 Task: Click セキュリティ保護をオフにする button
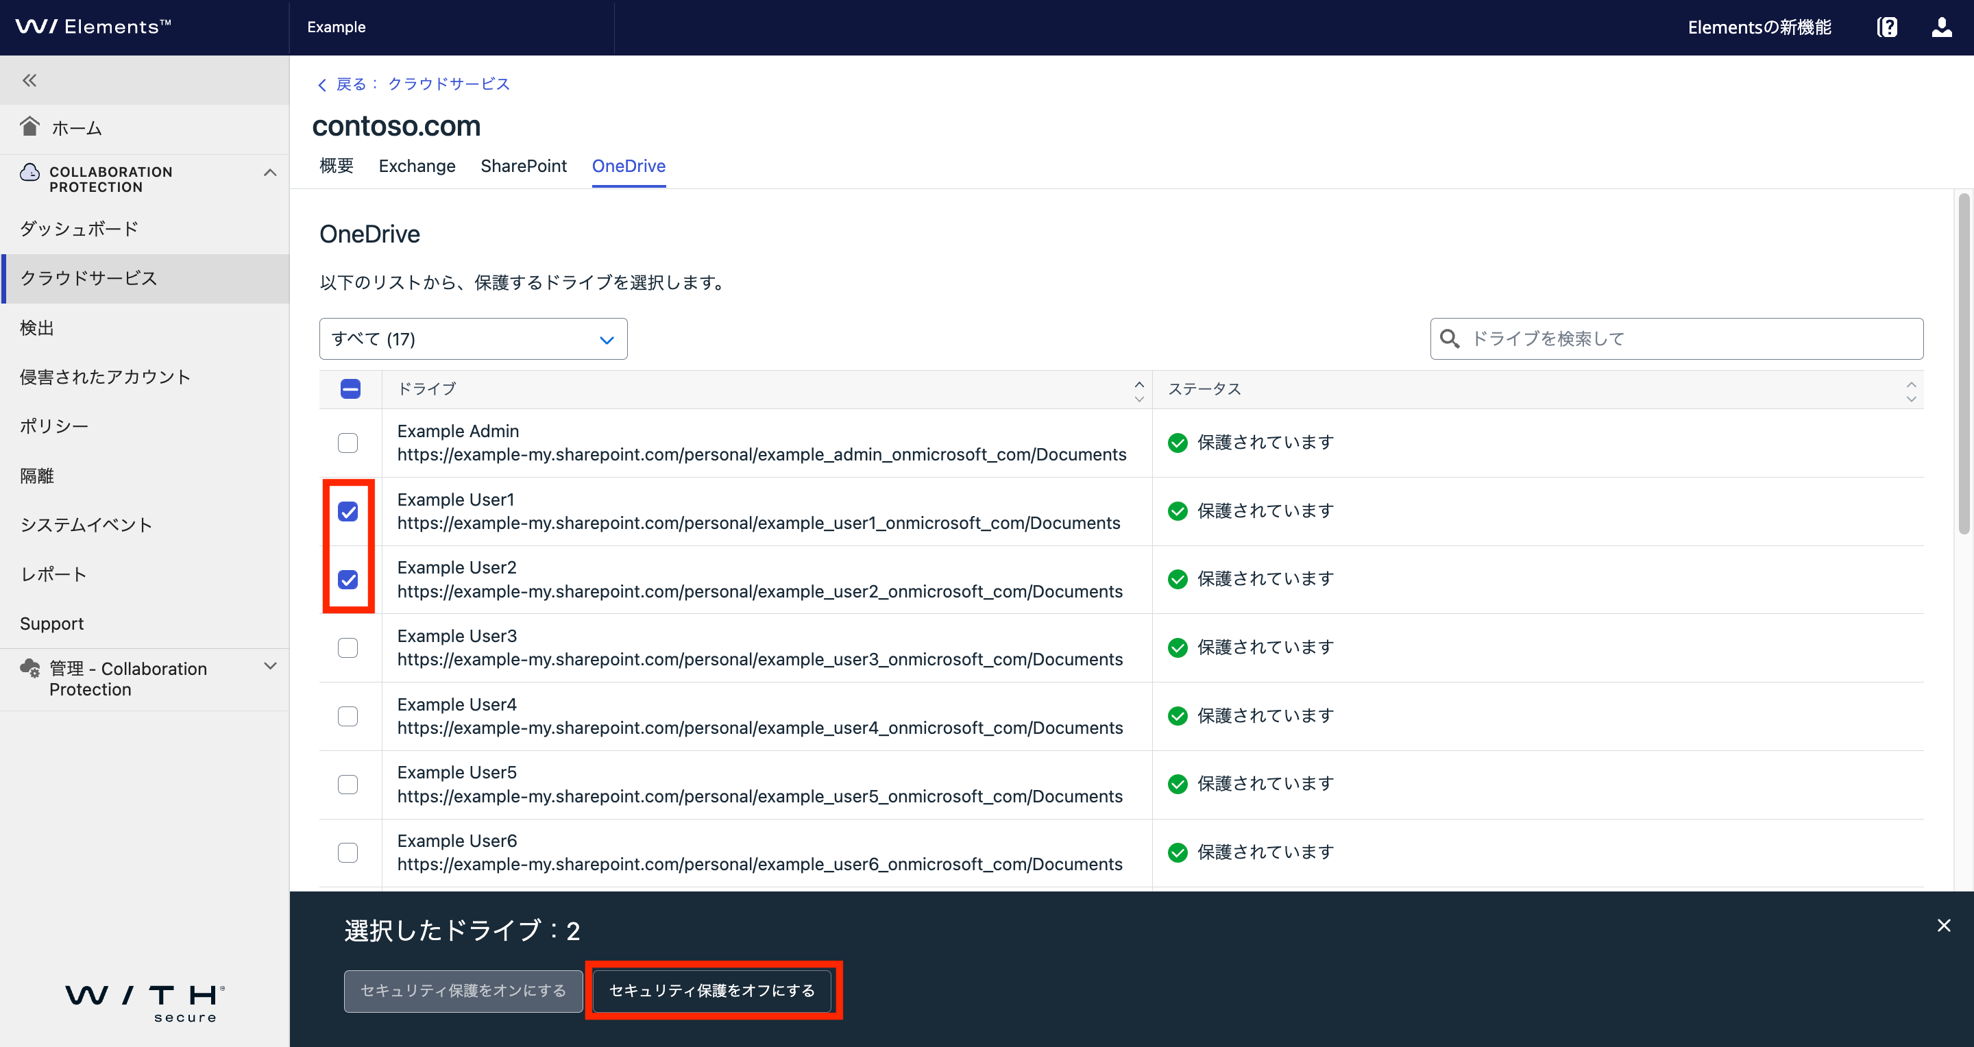(x=712, y=990)
